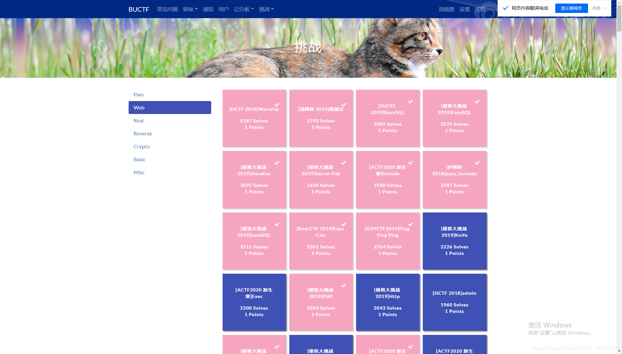
Task: Click the checkmark on the Havefun card
Action: (277, 163)
